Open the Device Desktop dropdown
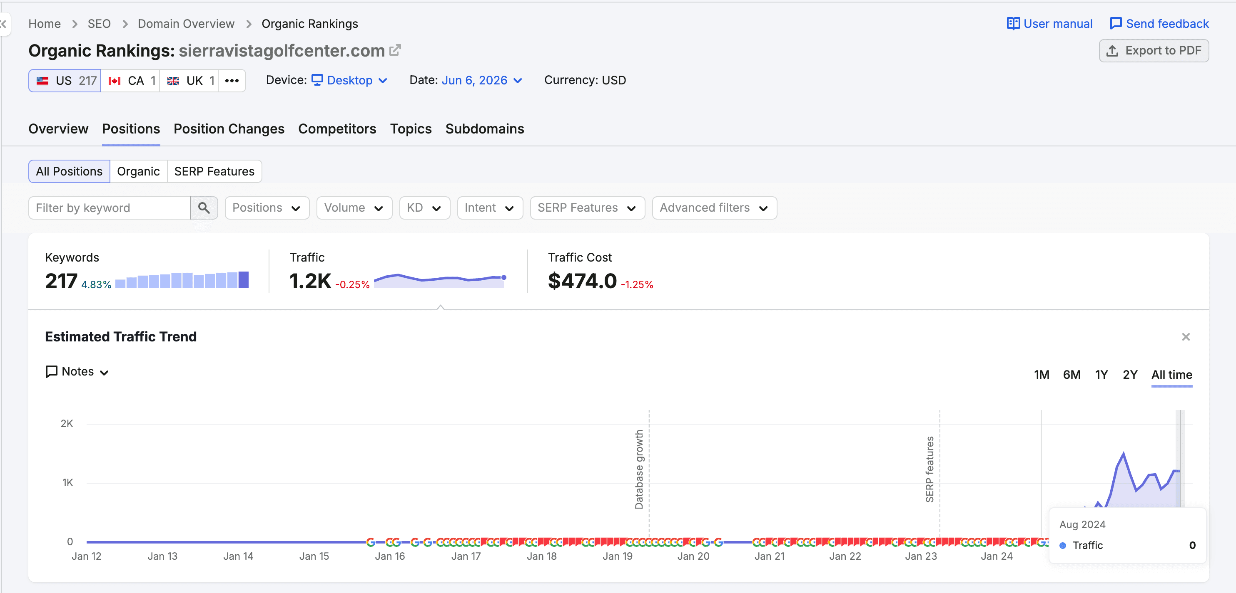This screenshot has width=1236, height=593. tap(349, 81)
